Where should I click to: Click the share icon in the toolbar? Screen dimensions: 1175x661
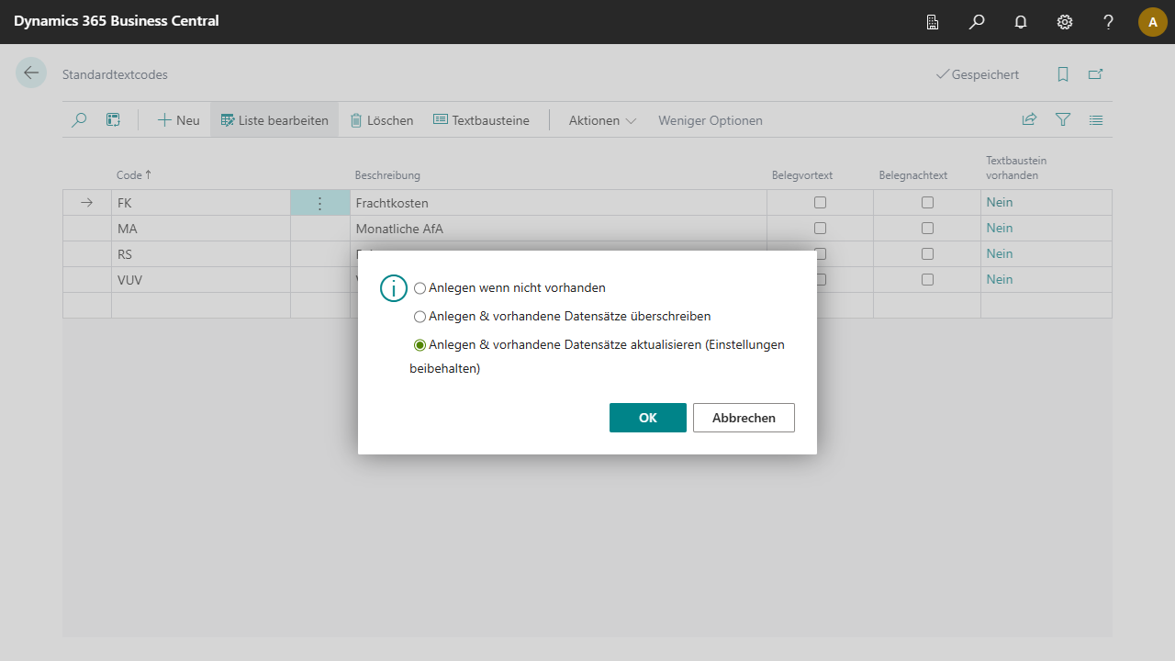tap(1030, 120)
